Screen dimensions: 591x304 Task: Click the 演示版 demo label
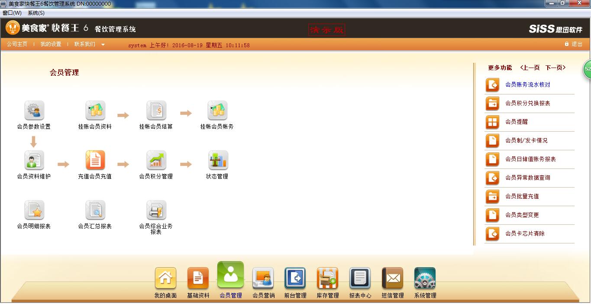[x=327, y=29]
